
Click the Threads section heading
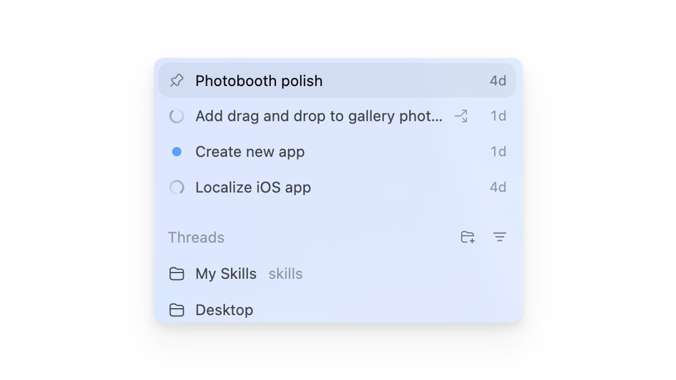pyautogui.click(x=196, y=237)
